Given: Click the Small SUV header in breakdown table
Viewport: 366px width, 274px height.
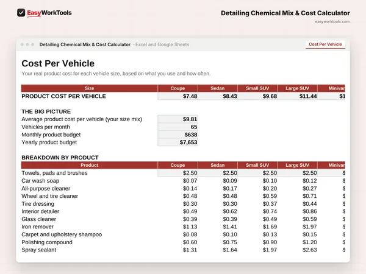Looking at the screenshot, I should (257, 165).
